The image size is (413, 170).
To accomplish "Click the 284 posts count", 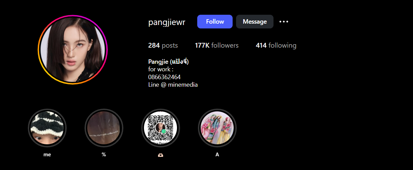I will coord(163,45).
